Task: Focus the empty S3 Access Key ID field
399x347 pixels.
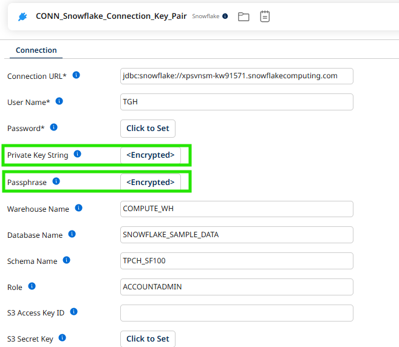Action: [237, 313]
